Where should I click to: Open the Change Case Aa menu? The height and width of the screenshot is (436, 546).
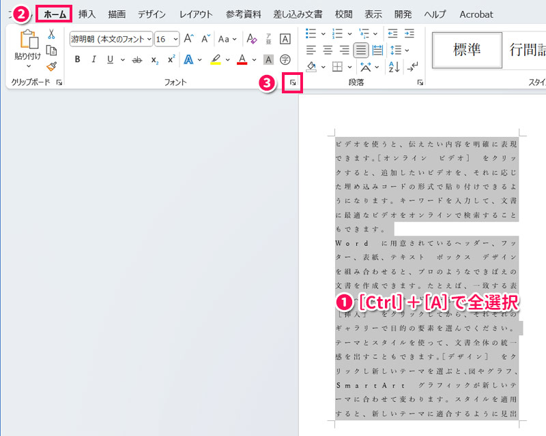pyautogui.click(x=227, y=39)
